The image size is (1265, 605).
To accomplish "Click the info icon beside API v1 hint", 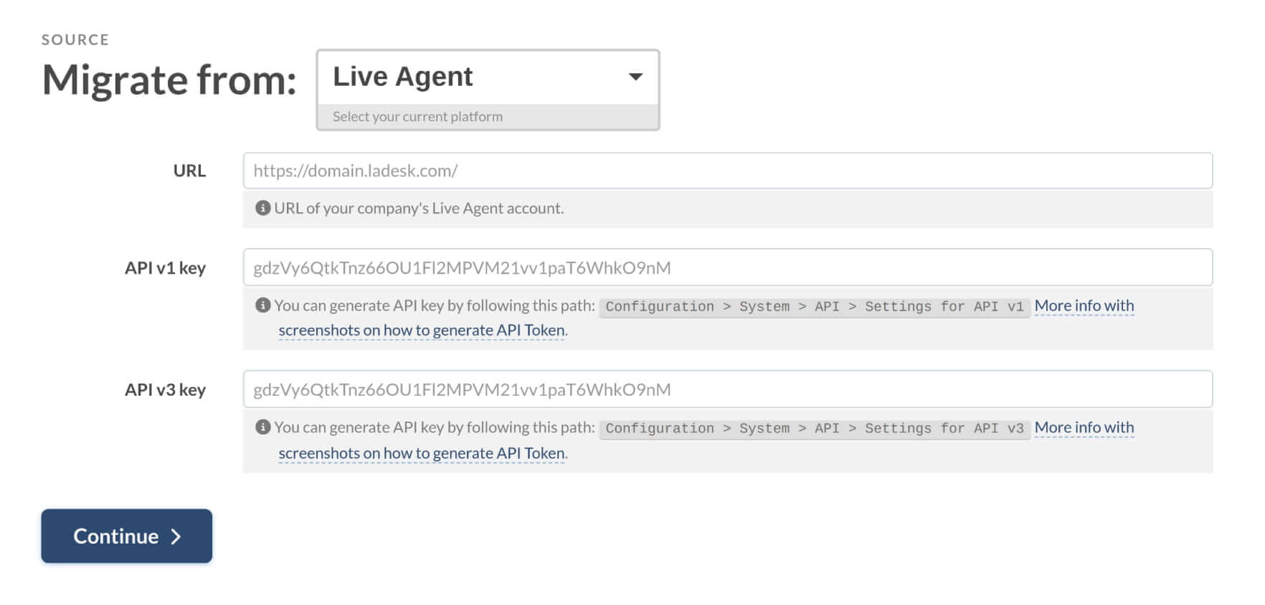I will pyautogui.click(x=263, y=305).
